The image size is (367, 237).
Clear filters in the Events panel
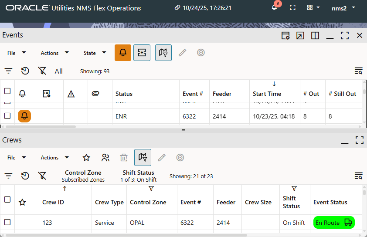42,71
